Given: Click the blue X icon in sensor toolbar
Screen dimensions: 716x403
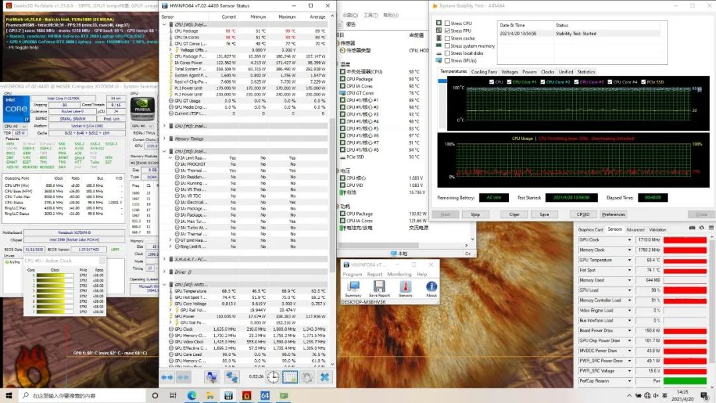Looking at the screenshot, I should tap(324, 376).
